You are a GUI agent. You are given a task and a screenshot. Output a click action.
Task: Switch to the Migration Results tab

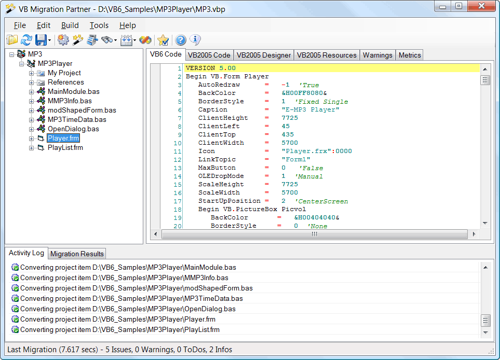click(77, 254)
